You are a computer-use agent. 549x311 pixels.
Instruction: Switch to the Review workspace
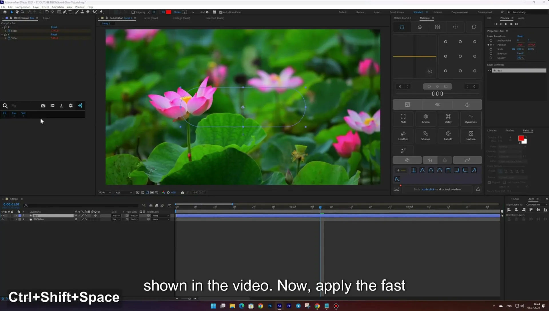pos(360,12)
